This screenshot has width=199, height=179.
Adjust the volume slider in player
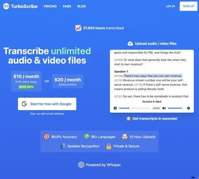(176, 108)
